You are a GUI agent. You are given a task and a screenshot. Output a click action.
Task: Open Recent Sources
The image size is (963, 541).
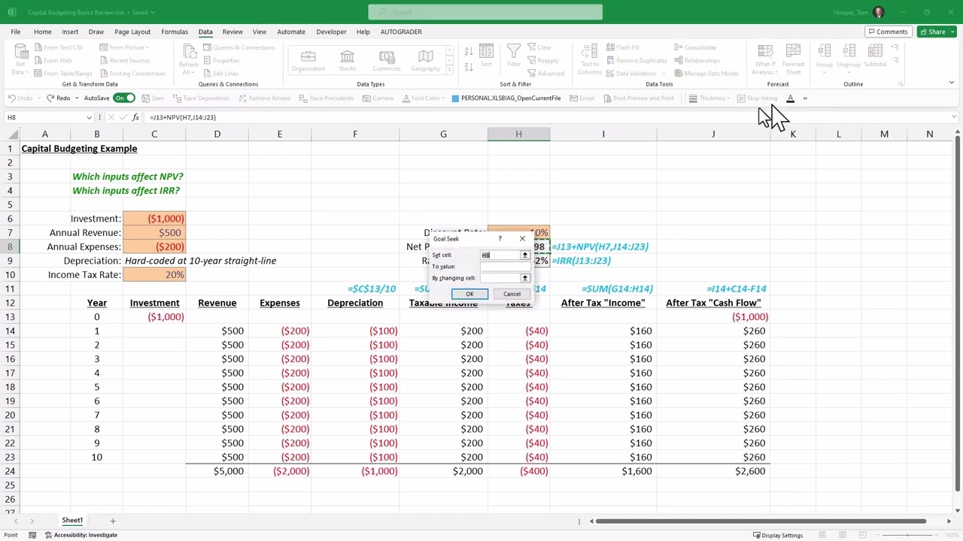click(x=125, y=60)
